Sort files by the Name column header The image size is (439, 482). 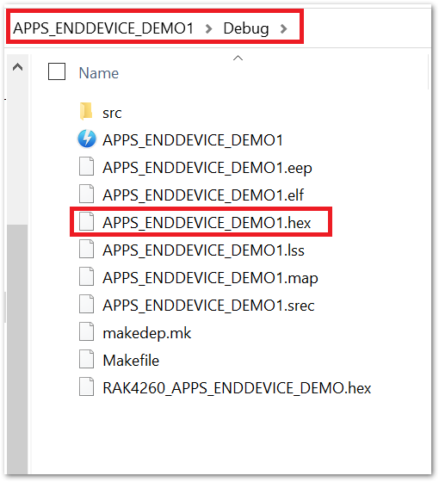coord(99,73)
